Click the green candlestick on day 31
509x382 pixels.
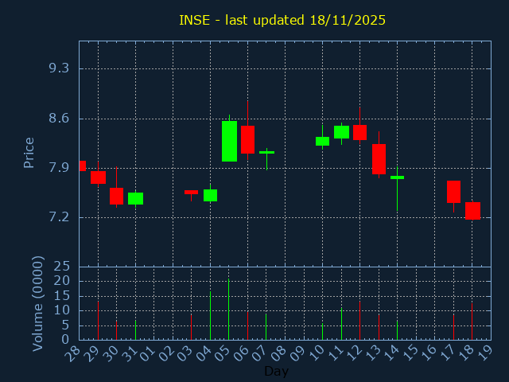(135, 198)
